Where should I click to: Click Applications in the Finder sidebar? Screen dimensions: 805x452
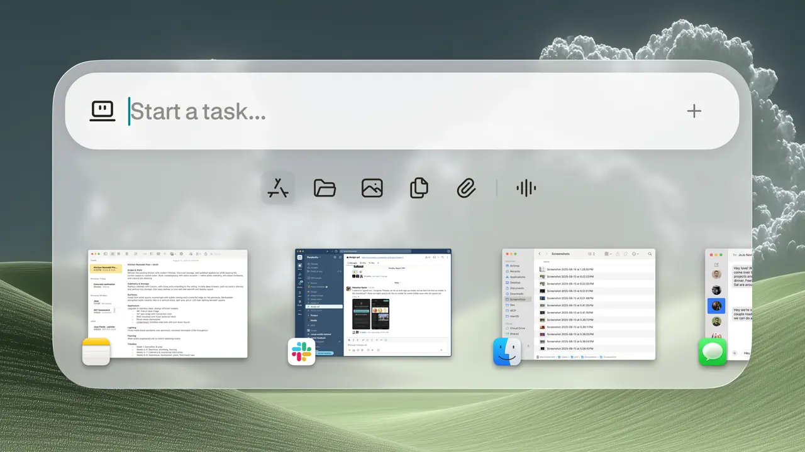(518, 277)
